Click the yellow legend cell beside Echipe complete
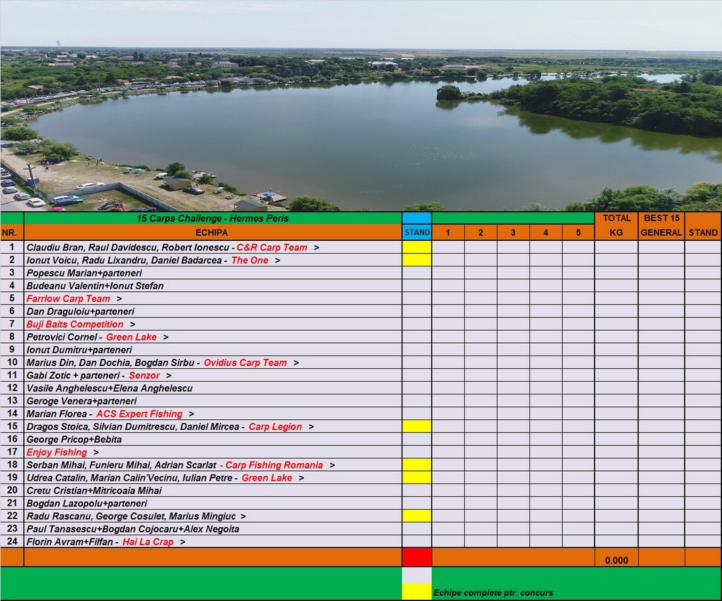 [x=417, y=592]
